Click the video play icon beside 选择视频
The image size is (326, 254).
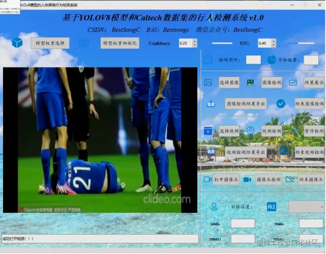(x=208, y=131)
